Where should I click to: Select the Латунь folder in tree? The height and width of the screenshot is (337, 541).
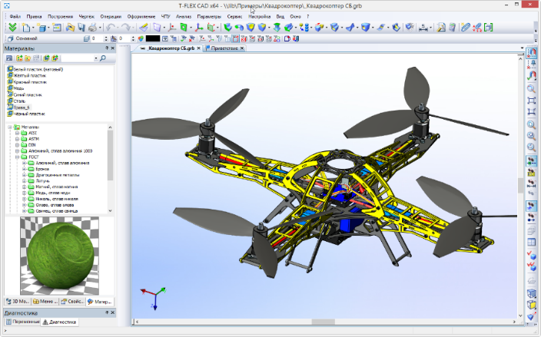[43, 181]
